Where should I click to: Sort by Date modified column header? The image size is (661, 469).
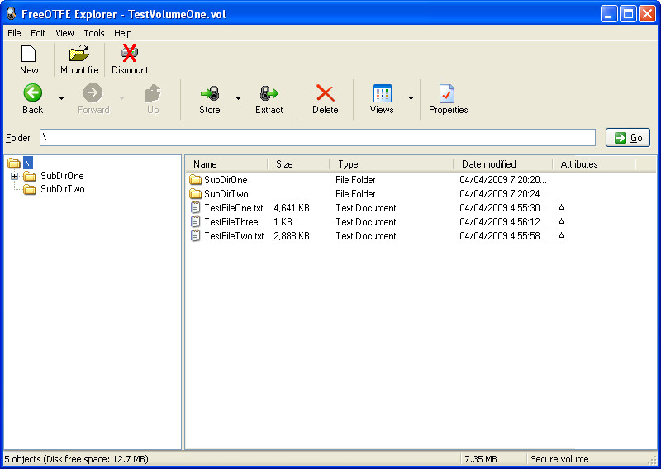pos(503,164)
